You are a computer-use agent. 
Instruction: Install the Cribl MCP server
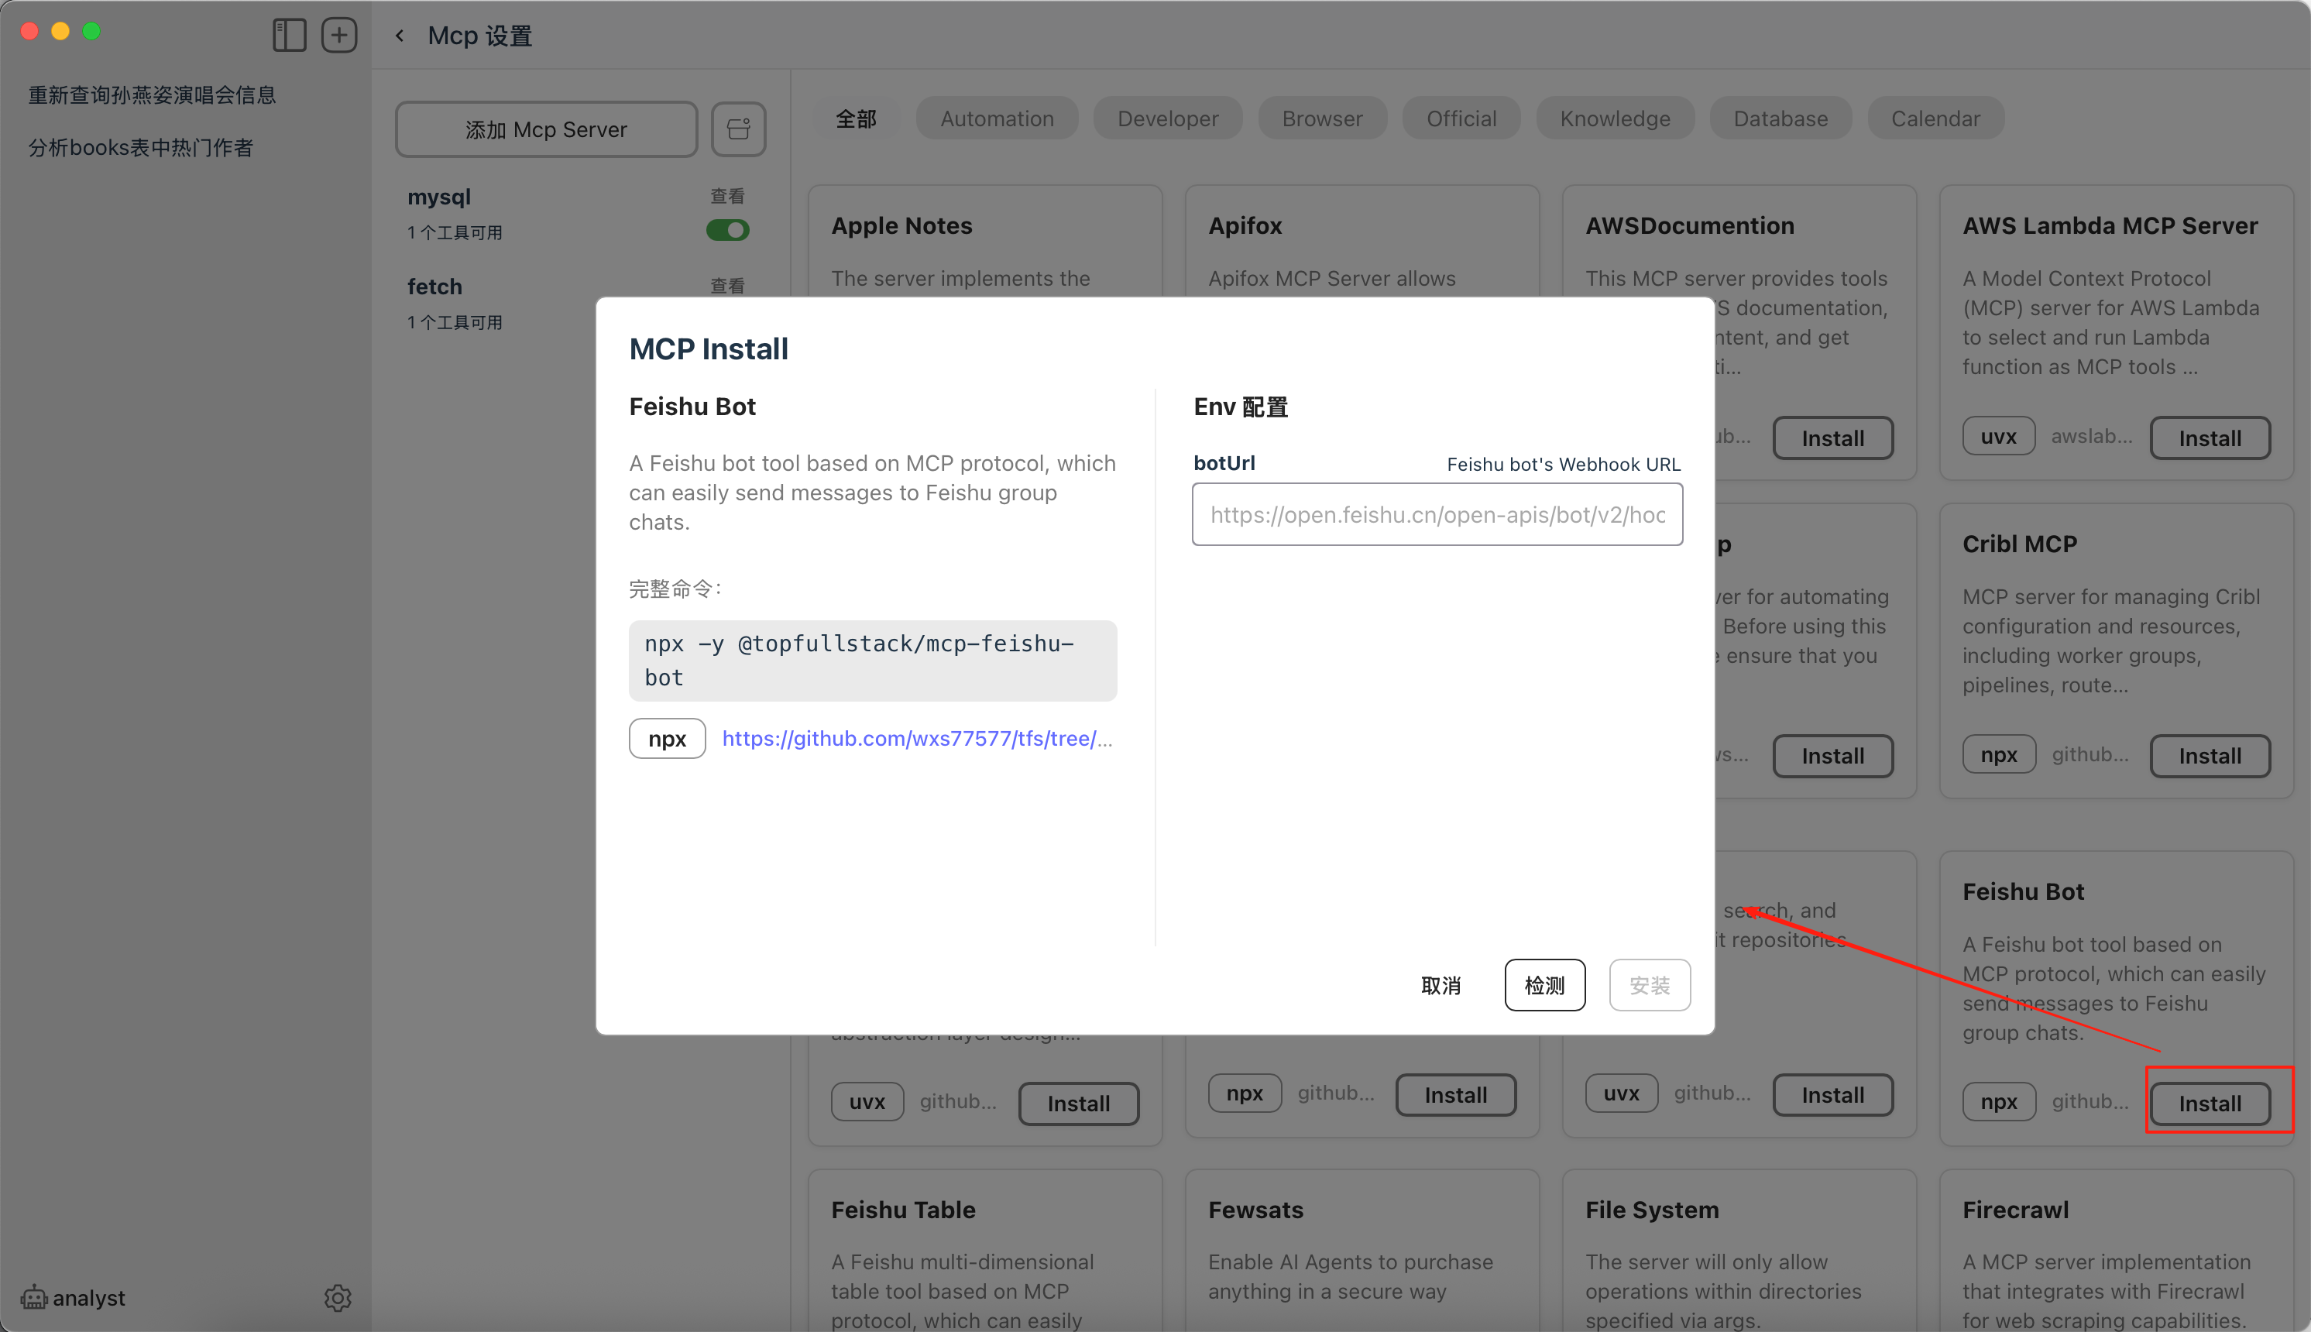click(2209, 756)
